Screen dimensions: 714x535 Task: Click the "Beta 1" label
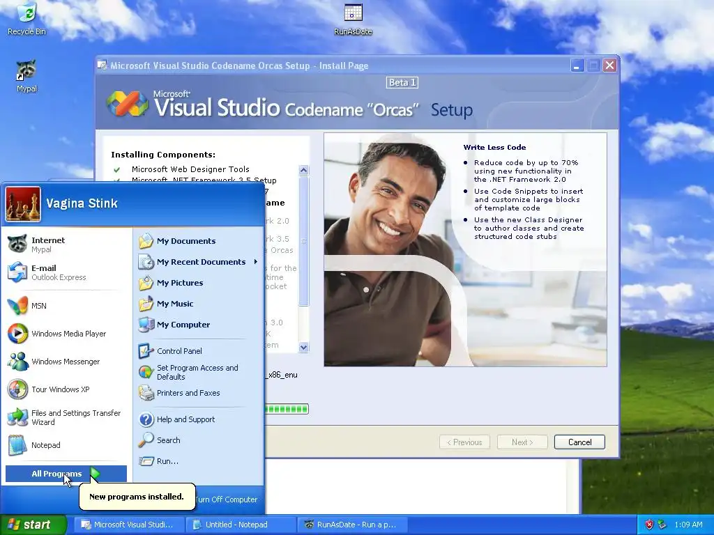pyautogui.click(x=402, y=82)
